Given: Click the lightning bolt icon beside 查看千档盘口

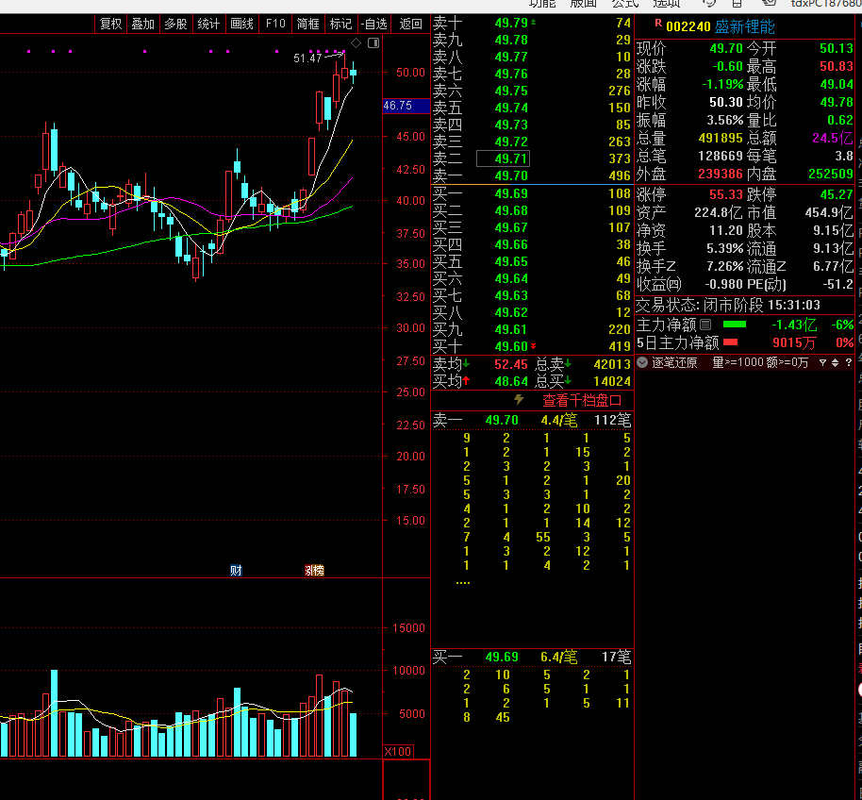Looking at the screenshot, I should click(x=519, y=399).
